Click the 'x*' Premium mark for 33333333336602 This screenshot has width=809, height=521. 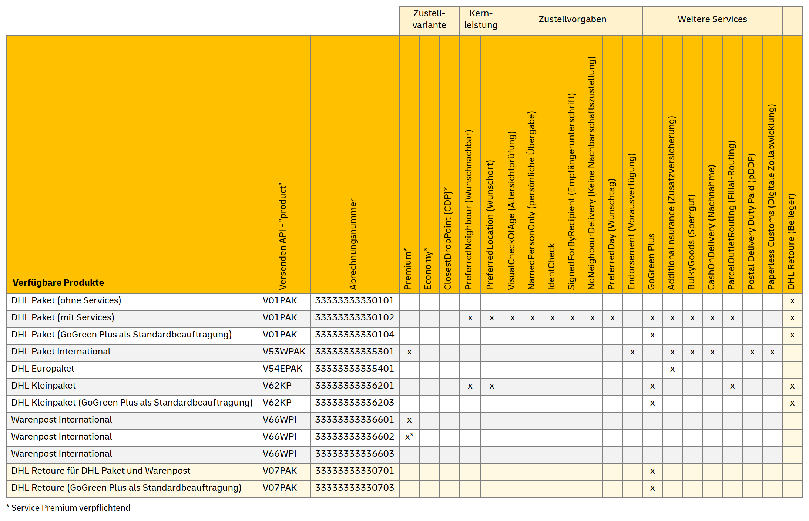tap(409, 437)
